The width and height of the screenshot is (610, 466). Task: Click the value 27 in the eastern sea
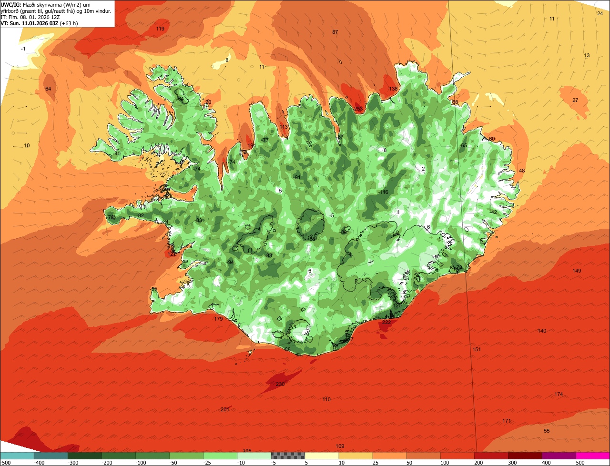pos(575,100)
